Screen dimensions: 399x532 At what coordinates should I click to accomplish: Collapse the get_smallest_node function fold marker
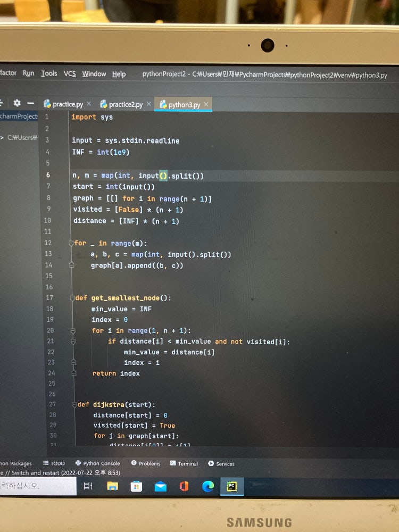point(71,298)
